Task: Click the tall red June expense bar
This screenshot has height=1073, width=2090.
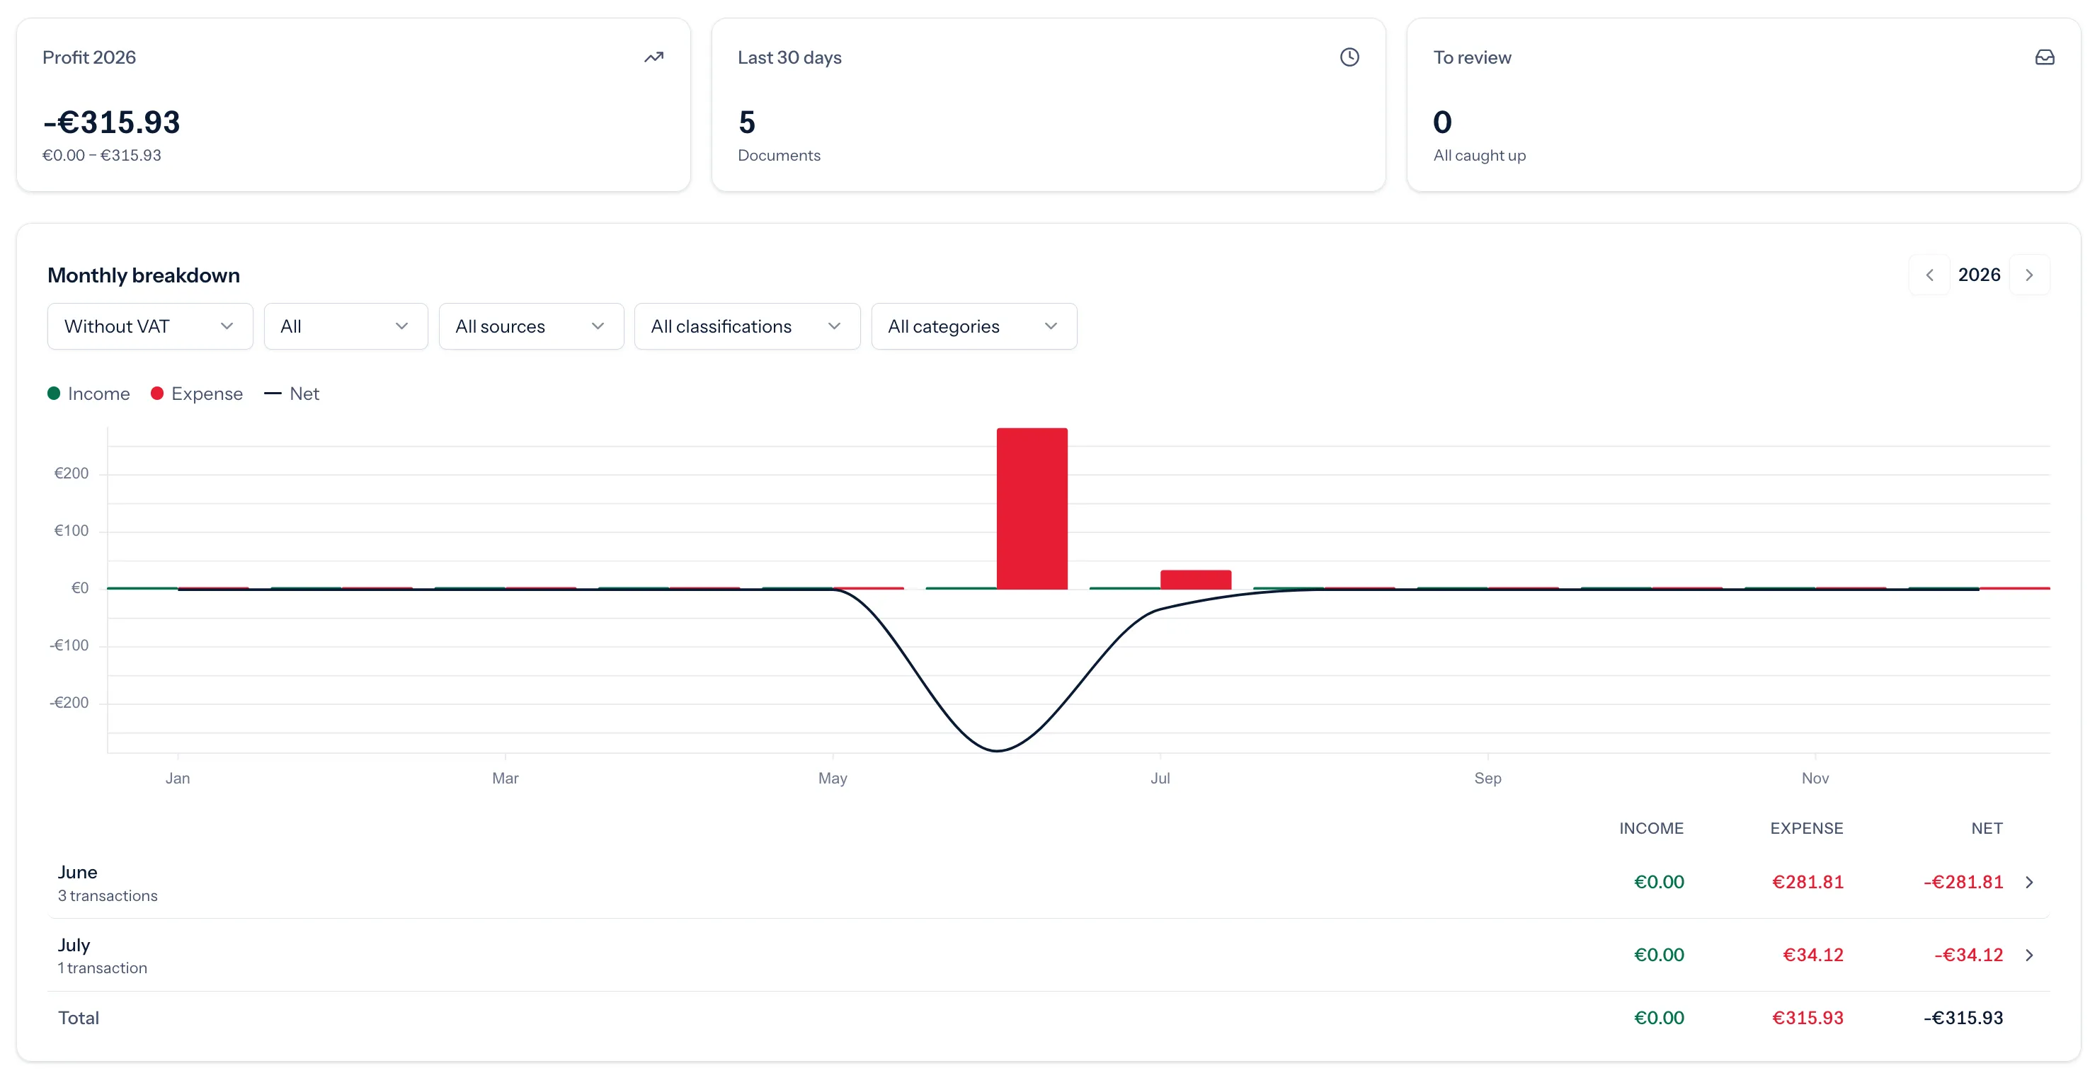Action: (x=1032, y=508)
